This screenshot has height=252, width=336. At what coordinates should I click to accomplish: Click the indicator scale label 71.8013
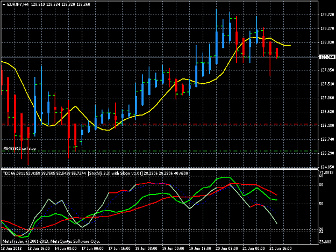326,172
